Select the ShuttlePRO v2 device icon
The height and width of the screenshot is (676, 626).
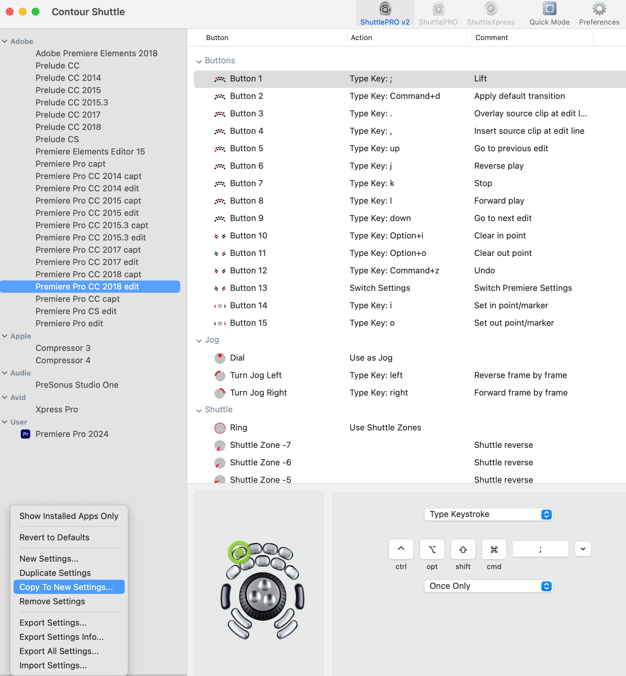click(385, 9)
